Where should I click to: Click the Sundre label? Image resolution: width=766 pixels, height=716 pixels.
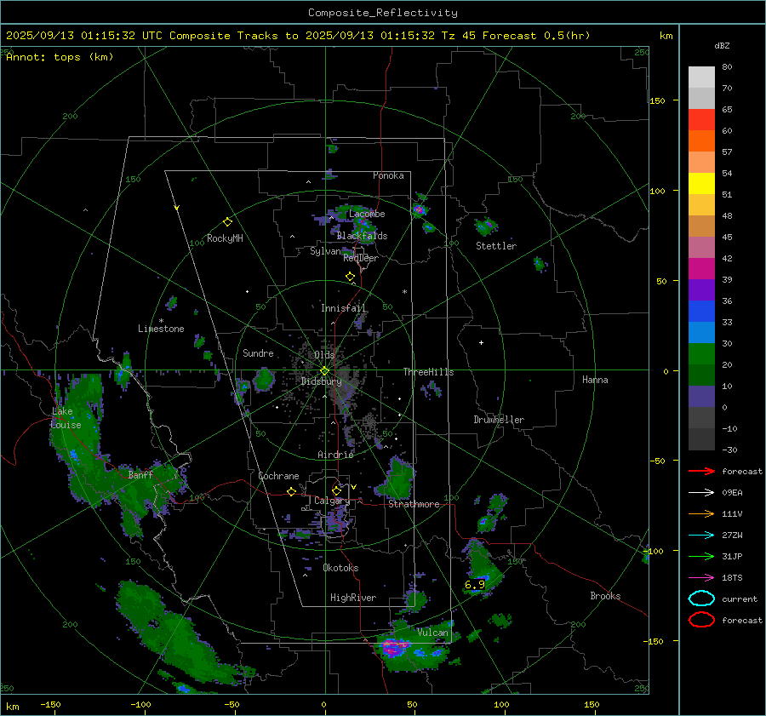coord(258,353)
